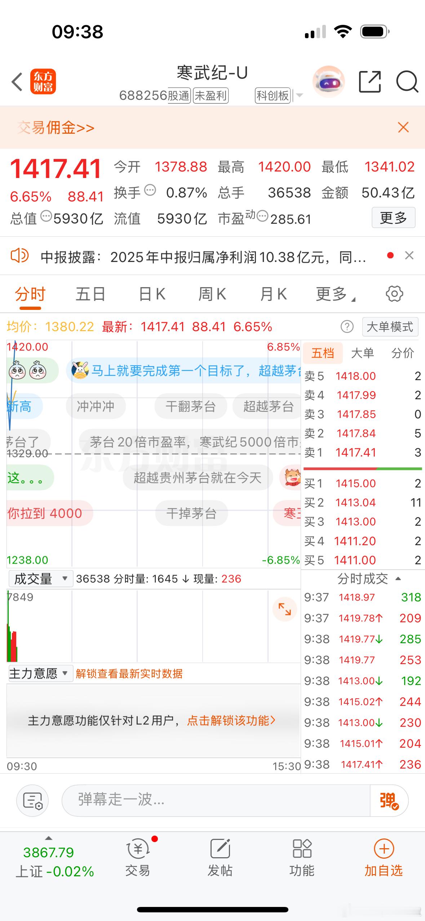Tap the announcement speaker icon
Screen dimensions: 425x921
19,256
